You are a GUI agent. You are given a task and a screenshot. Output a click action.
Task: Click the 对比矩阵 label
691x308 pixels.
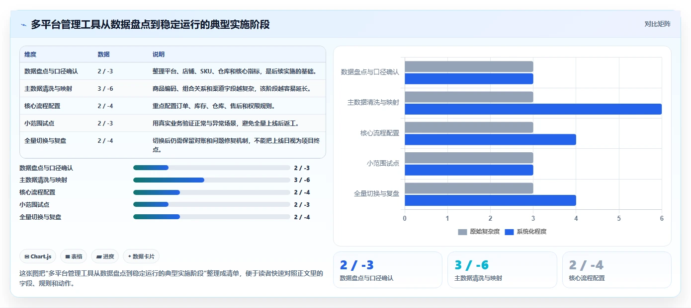[657, 24]
